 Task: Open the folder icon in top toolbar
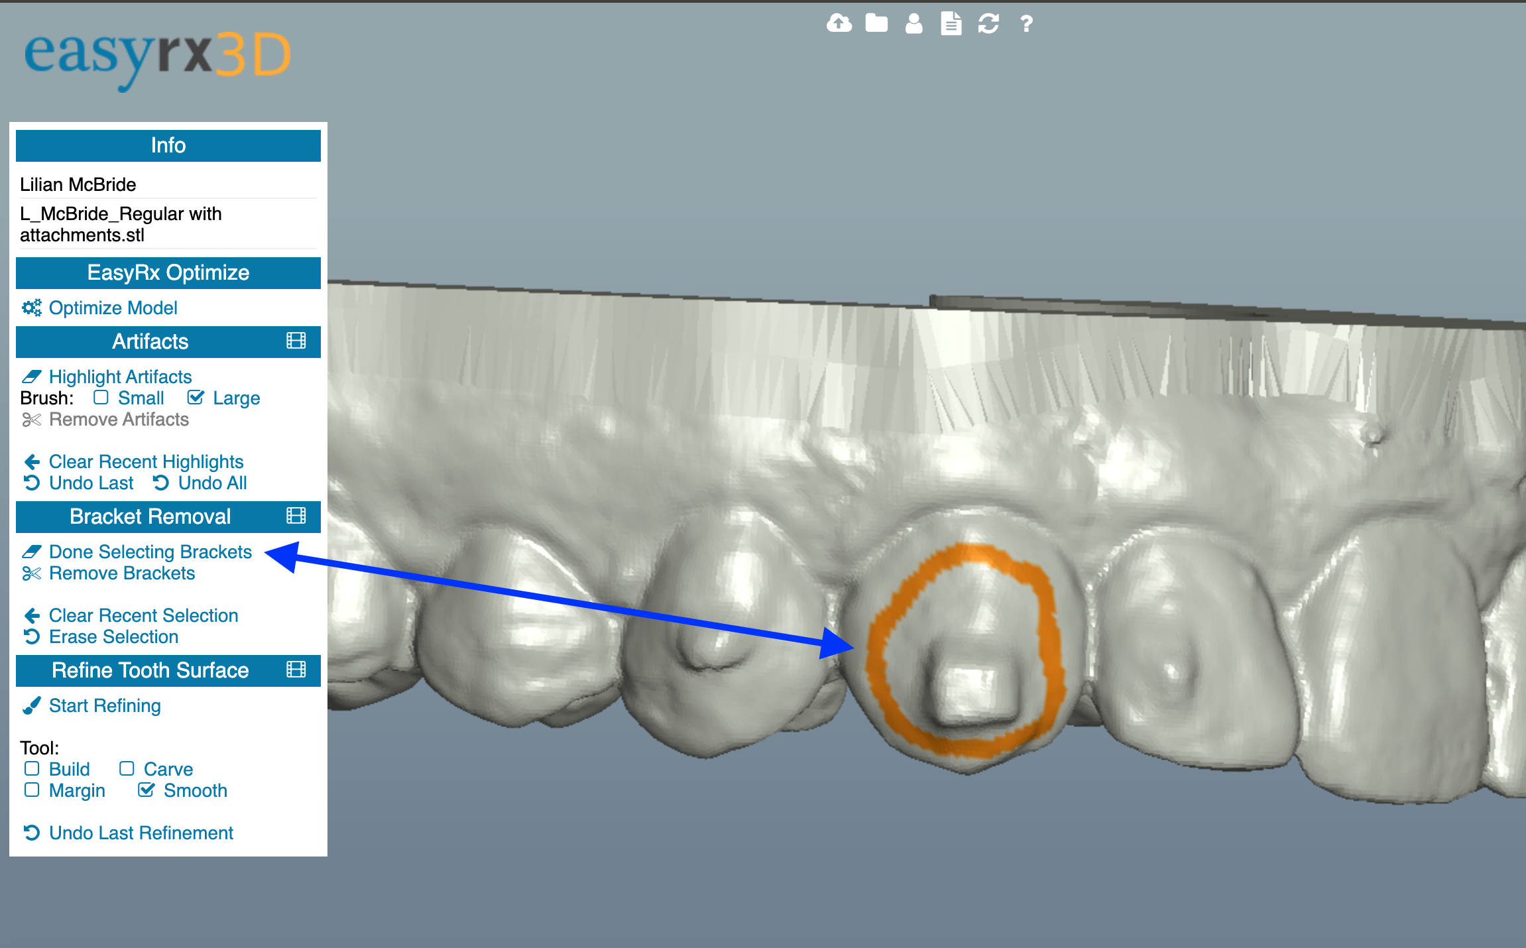tap(876, 24)
